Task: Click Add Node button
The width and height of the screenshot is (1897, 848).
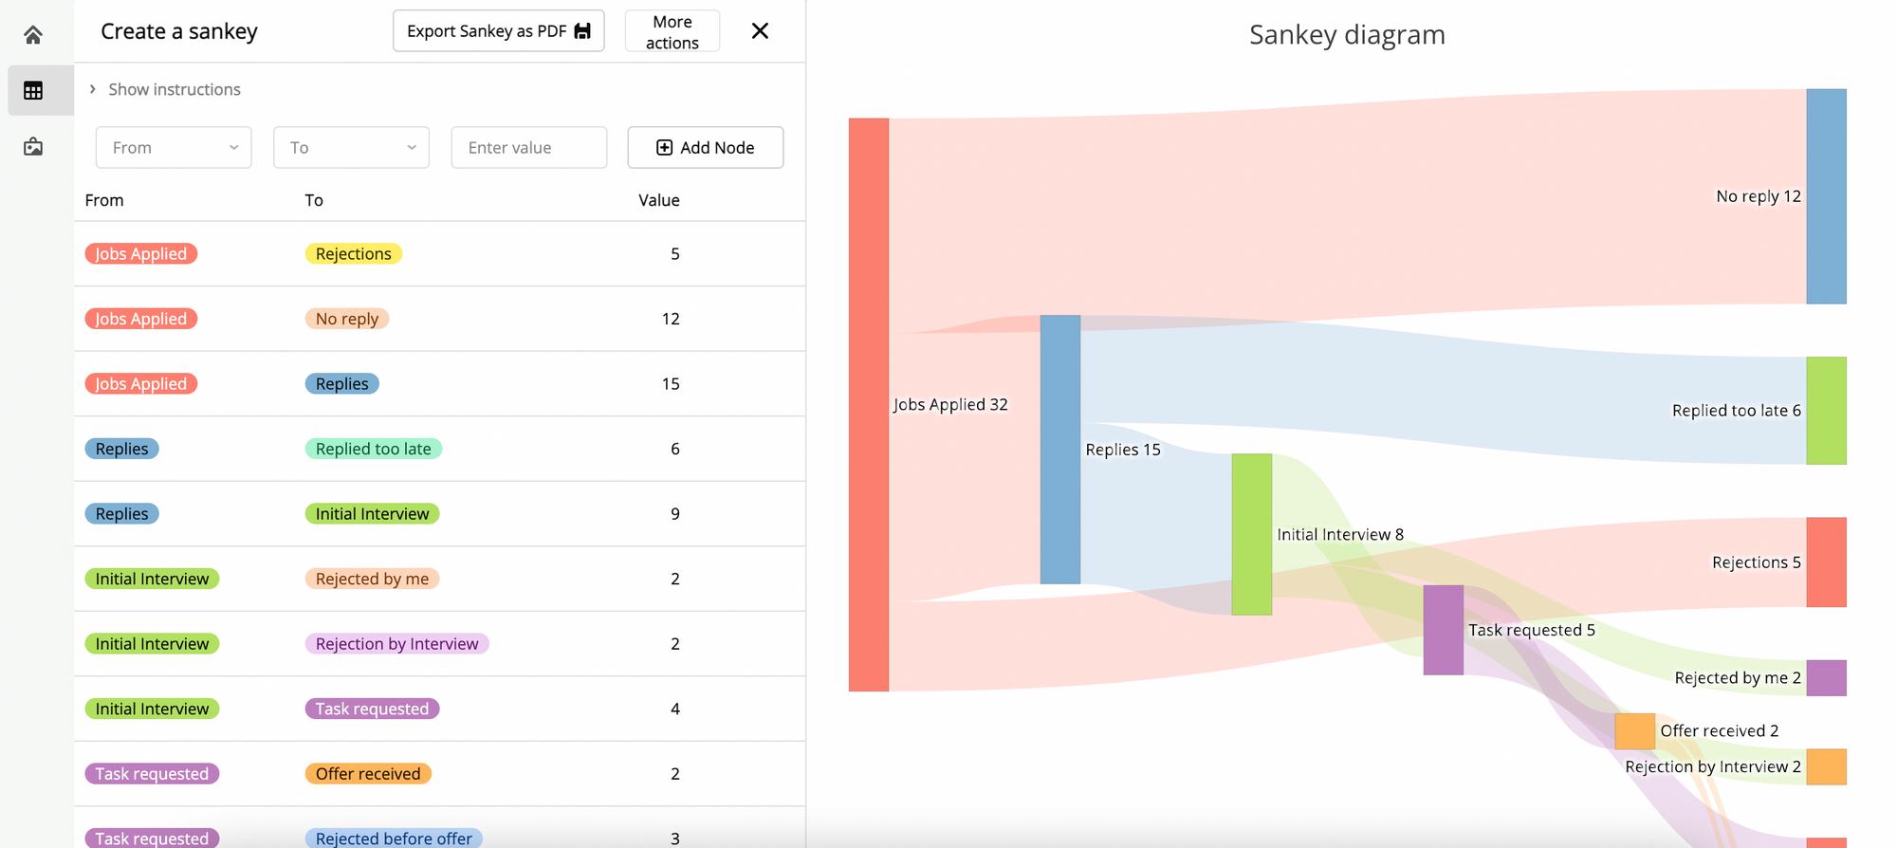Action: [x=706, y=147]
